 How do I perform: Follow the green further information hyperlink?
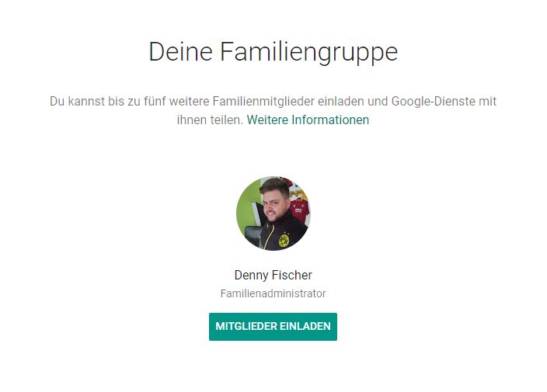pos(308,120)
